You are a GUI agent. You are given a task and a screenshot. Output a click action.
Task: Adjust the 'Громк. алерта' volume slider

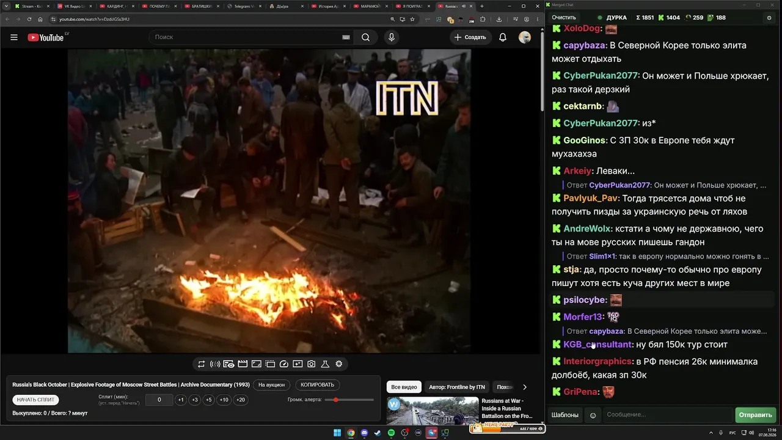point(349,400)
